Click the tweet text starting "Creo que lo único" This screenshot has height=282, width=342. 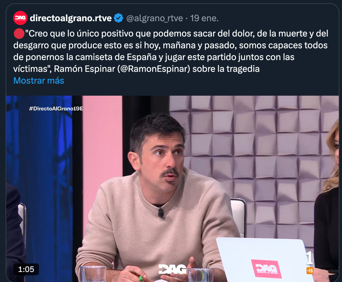point(171,51)
